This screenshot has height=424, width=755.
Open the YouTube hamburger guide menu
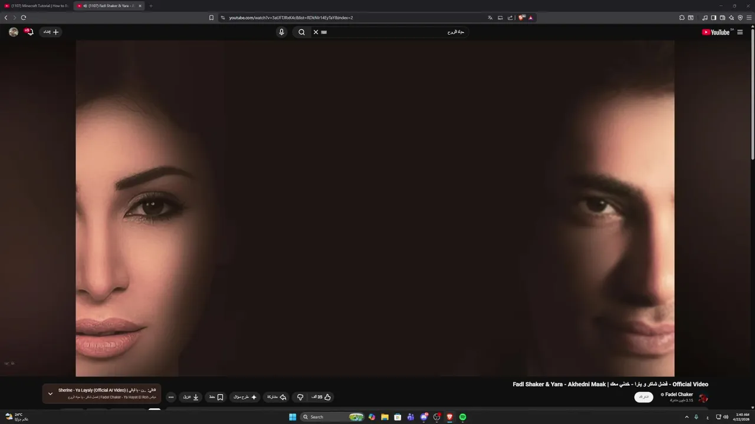point(740,32)
